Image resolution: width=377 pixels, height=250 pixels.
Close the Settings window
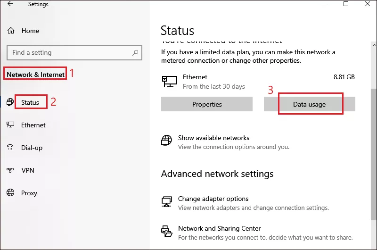(368, 4)
